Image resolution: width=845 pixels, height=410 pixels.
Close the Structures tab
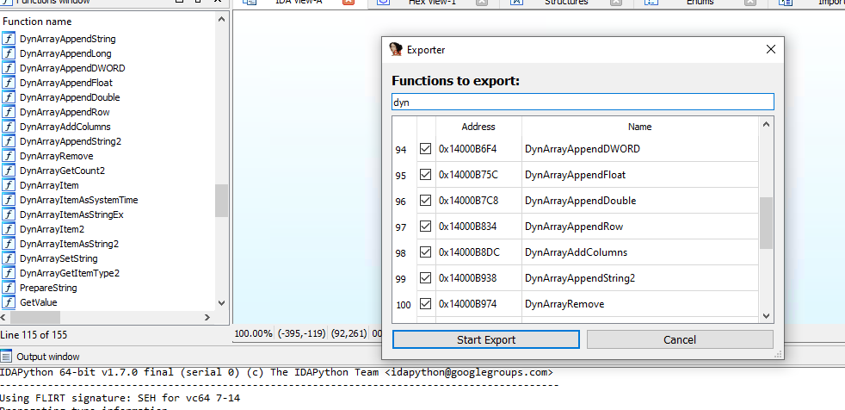(x=616, y=3)
